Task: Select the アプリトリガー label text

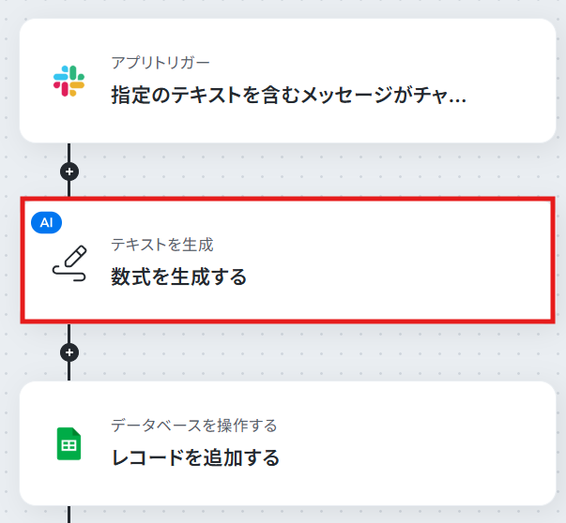Action: [161, 63]
